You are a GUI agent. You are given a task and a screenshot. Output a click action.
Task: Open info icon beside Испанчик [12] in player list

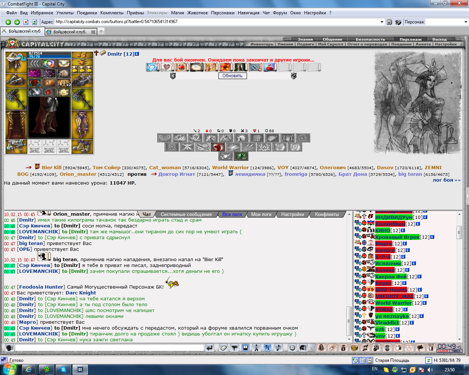pos(414,263)
